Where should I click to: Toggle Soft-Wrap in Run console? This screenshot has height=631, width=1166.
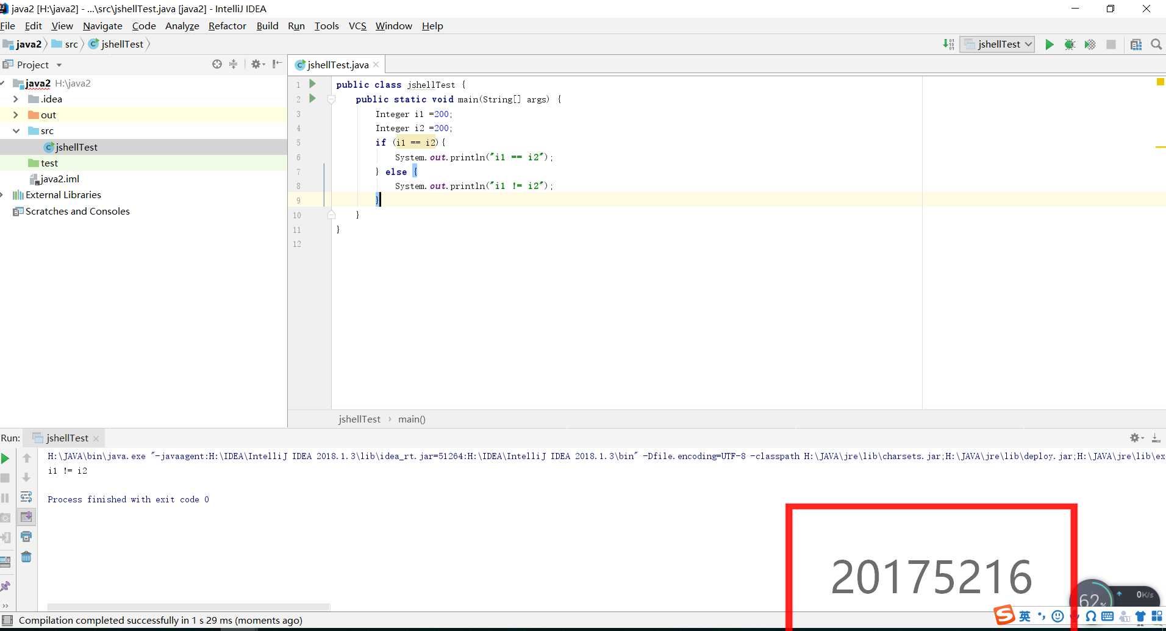point(26,497)
